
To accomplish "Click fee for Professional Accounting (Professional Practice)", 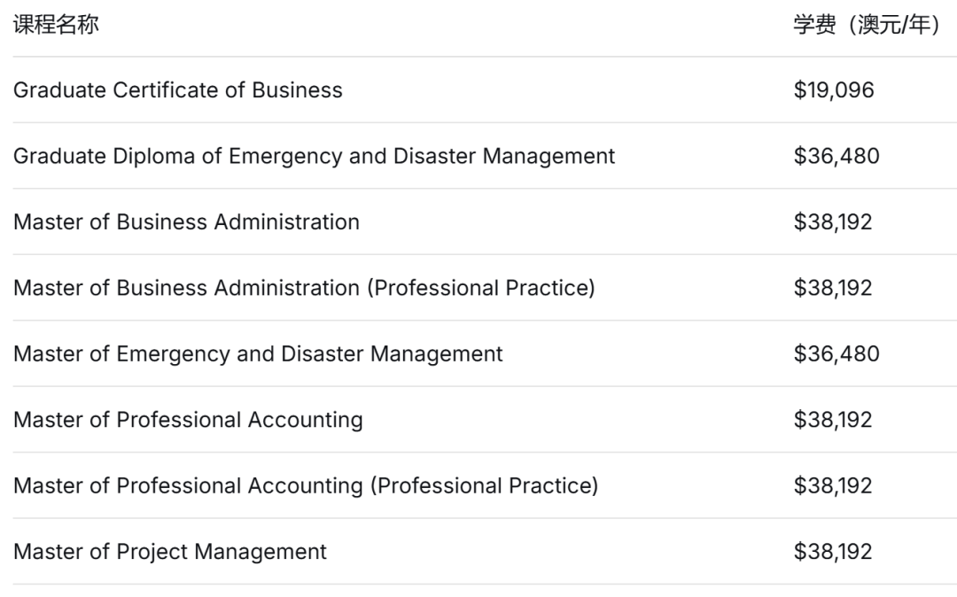I will click(x=833, y=485).
